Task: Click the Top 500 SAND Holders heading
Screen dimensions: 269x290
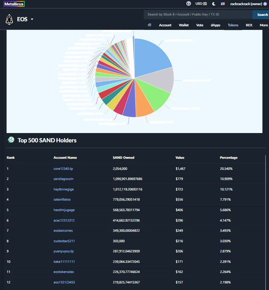Action: [x=47, y=140]
